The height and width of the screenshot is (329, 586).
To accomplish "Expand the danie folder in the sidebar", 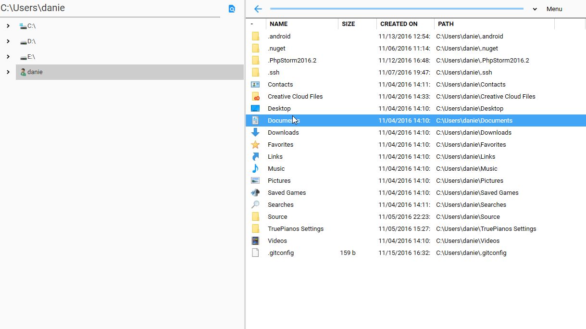I will (x=7, y=72).
